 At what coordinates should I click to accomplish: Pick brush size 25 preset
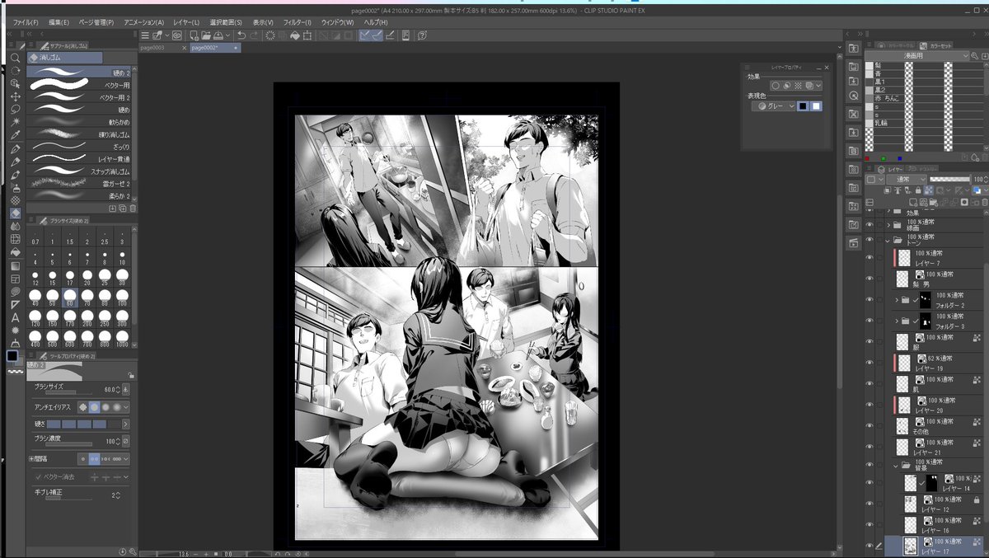pos(105,278)
